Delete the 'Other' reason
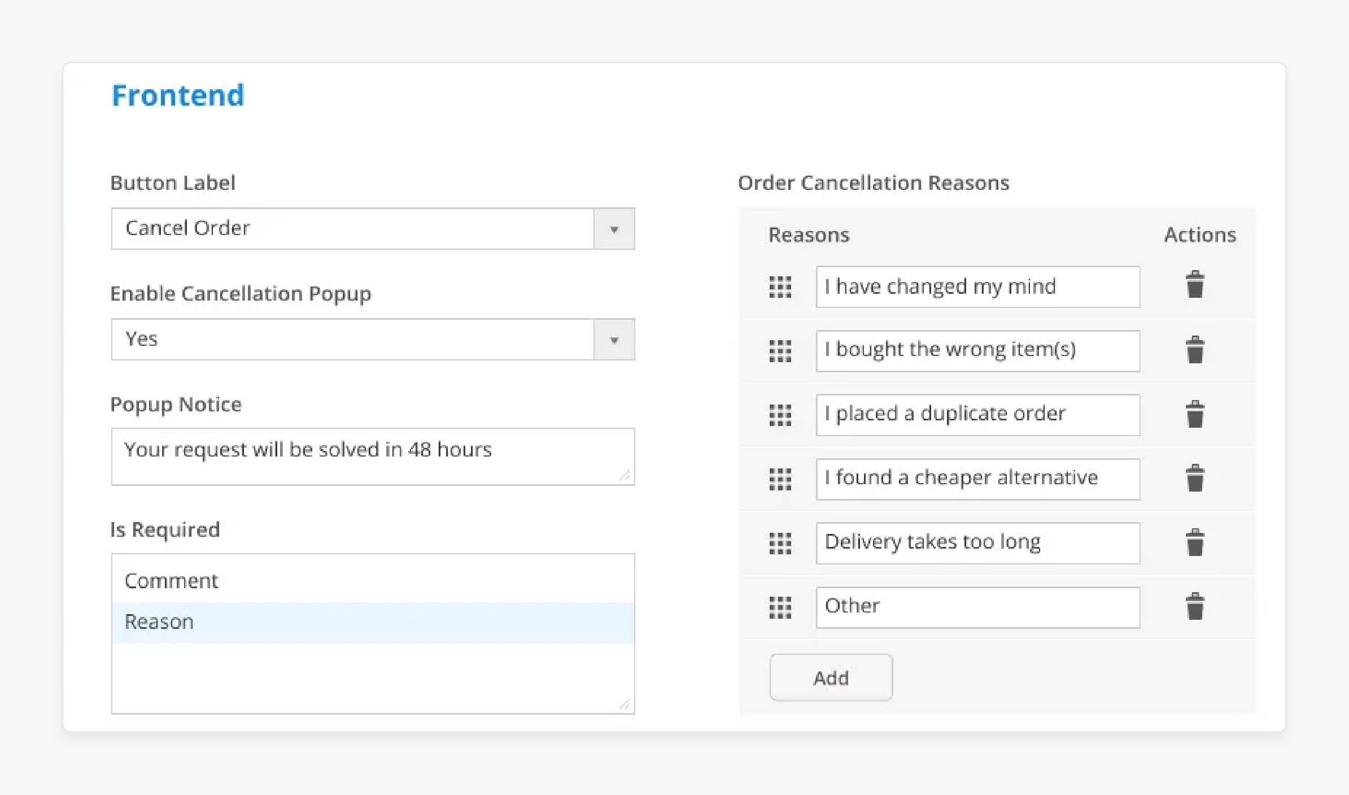The height and width of the screenshot is (795, 1349). click(x=1195, y=606)
